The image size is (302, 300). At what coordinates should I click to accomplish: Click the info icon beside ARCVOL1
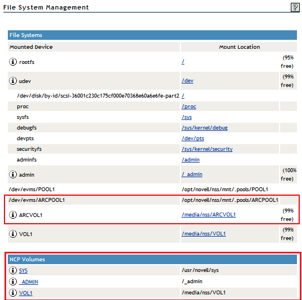click(13, 215)
